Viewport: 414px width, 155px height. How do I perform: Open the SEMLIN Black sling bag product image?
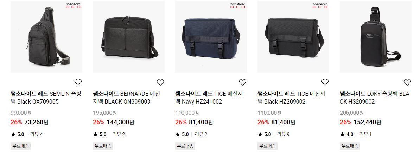click(x=46, y=37)
